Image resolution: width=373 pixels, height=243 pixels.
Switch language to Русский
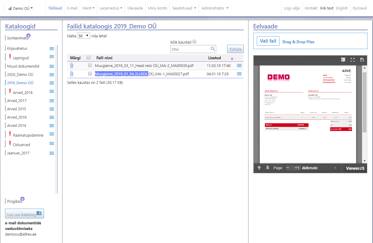pyautogui.click(x=360, y=8)
